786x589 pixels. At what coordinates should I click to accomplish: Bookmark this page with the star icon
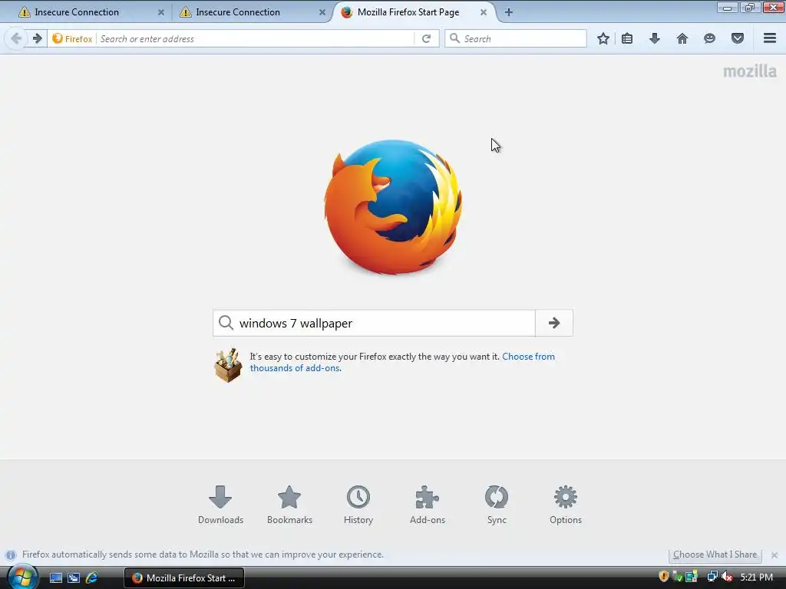603,38
